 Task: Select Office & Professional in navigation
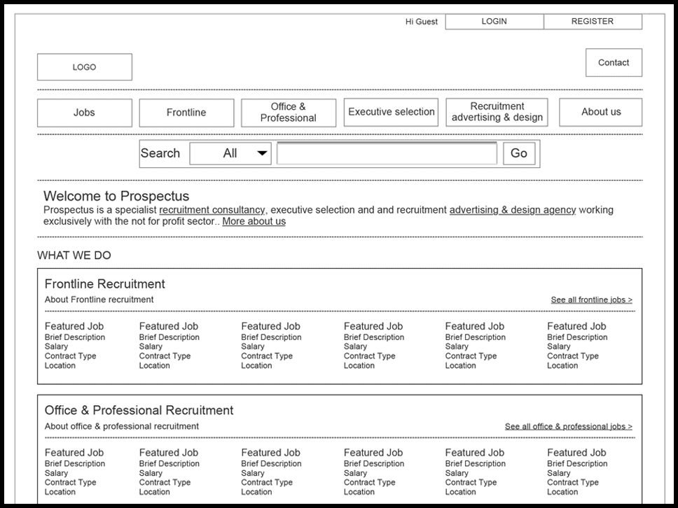pyautogui.click(x=289, y=113)
